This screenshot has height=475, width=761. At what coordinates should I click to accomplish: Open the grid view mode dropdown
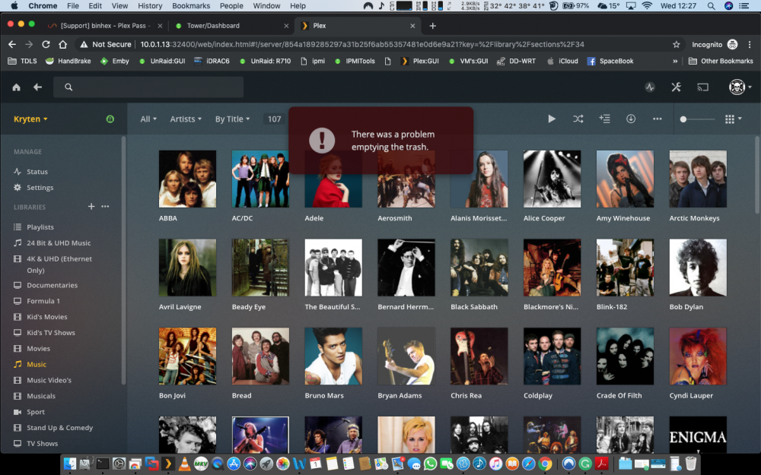coord(733,119)
